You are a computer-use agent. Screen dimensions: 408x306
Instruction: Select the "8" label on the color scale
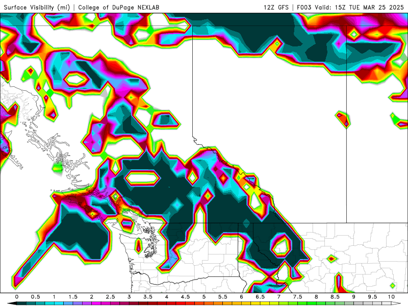(316, 297)
